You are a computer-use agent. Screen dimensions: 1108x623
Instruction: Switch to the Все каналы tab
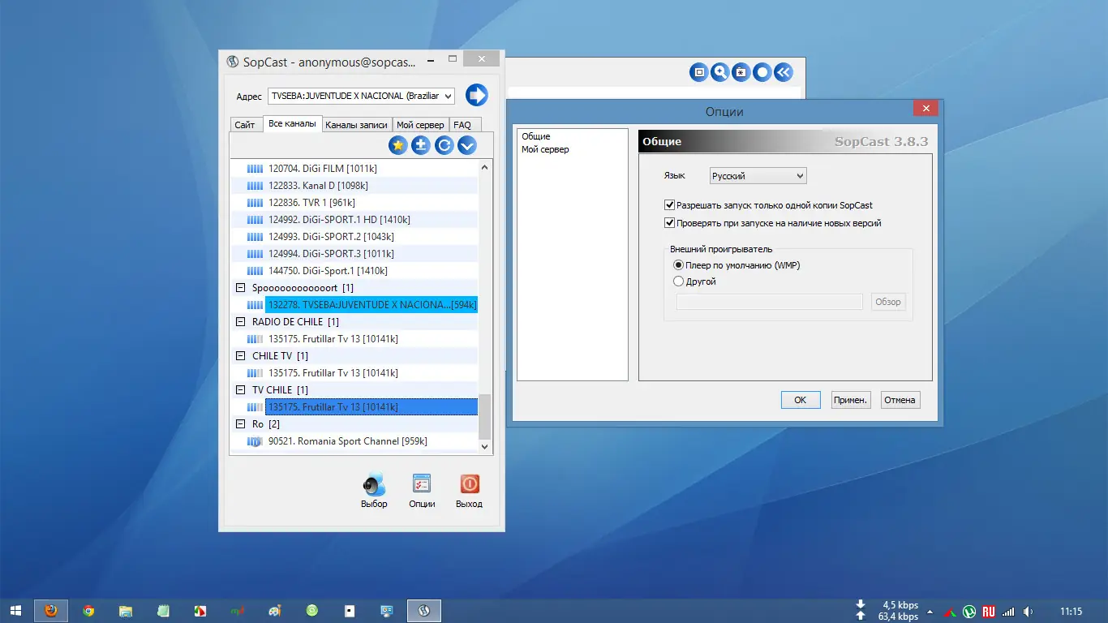(x=292, y=124)
